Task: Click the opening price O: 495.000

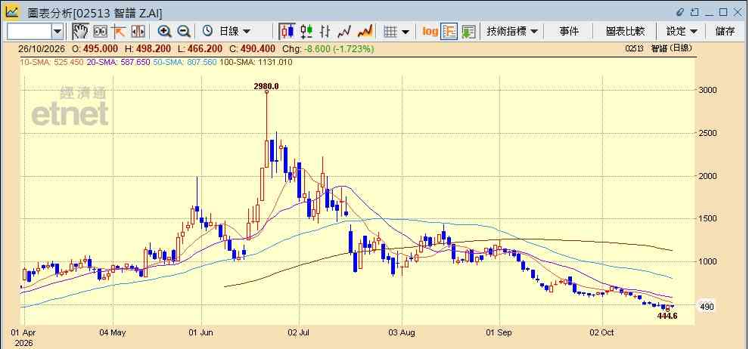Action: tap(95, 49)
